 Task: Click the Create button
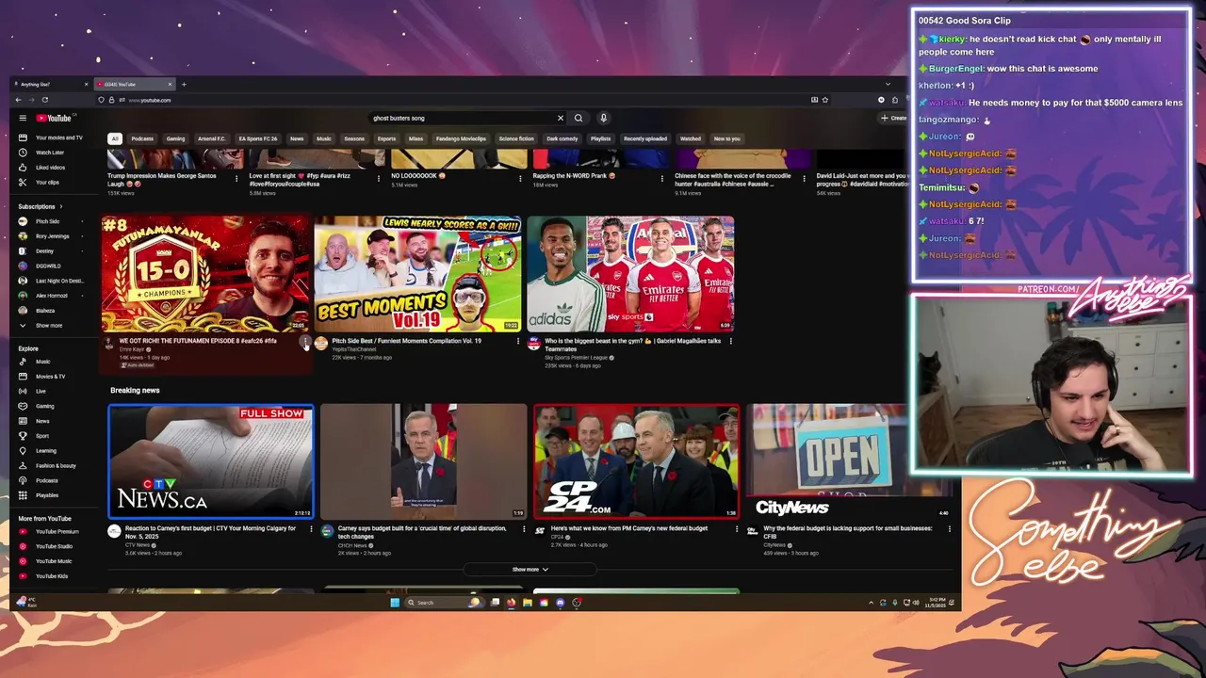pos(893,118)
